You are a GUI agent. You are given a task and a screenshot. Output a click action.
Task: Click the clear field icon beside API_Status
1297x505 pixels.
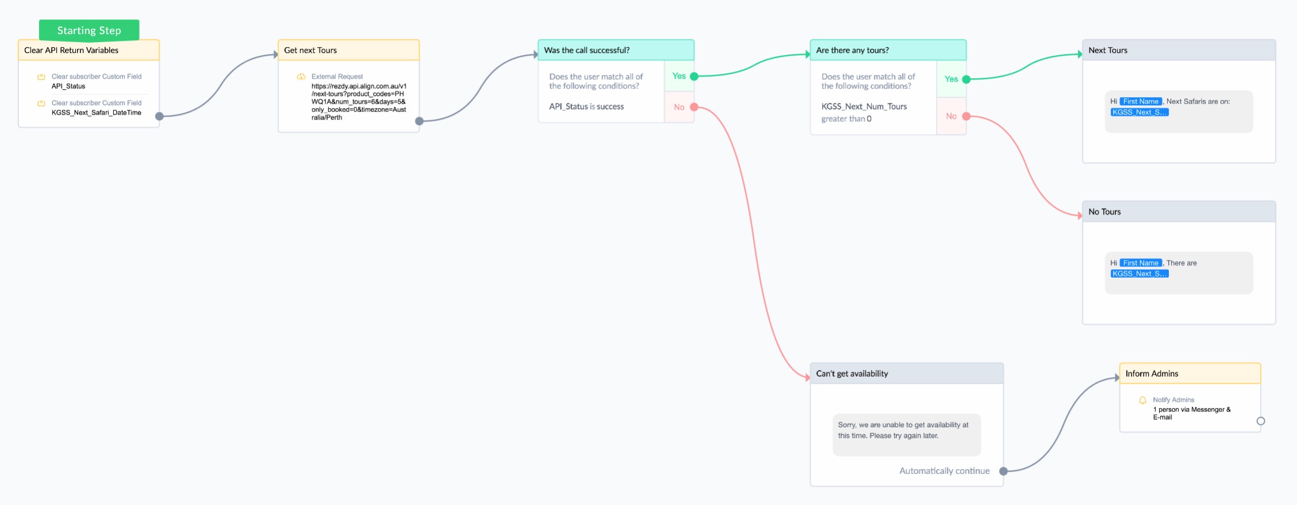[41, 76]
